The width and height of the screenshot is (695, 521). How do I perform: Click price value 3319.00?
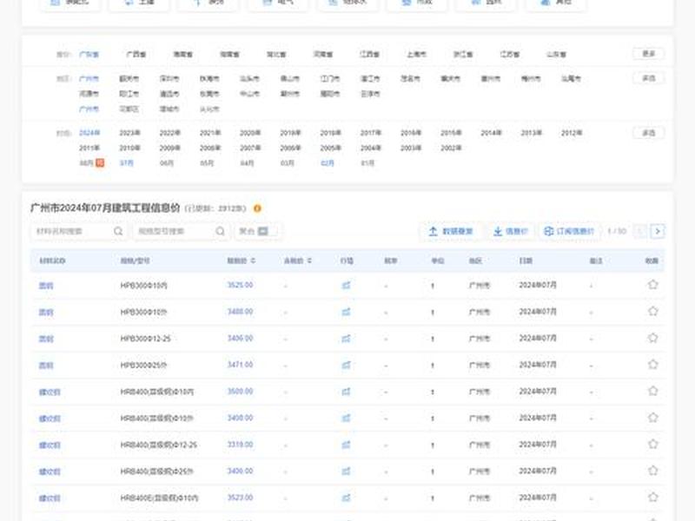(240, 445)
